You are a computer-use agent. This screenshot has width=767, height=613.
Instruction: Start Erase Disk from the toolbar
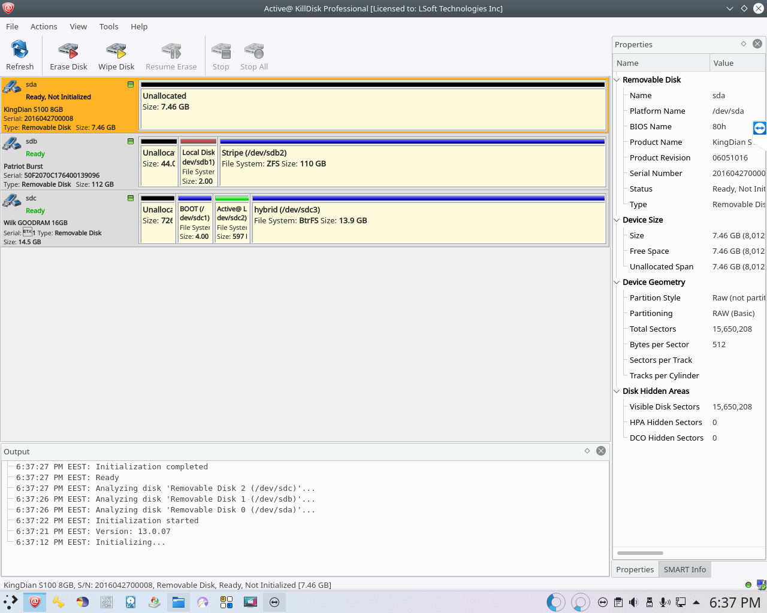tap(68, 55)
